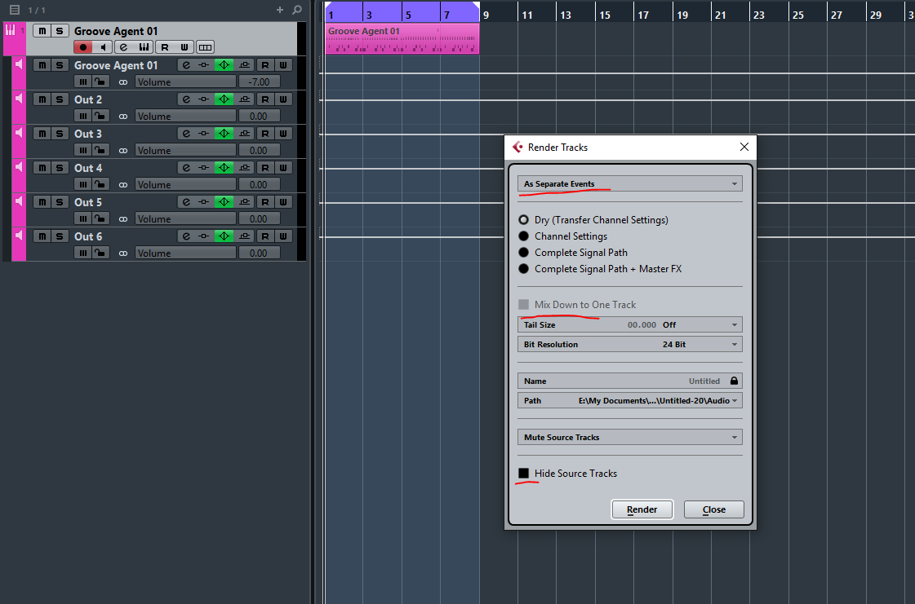The width and height of the screenshot is (915, 604).
Task: Toggle monitor on Groove Agent 01 instrument track
Action: pyautogui.click(x=103, y=47)
